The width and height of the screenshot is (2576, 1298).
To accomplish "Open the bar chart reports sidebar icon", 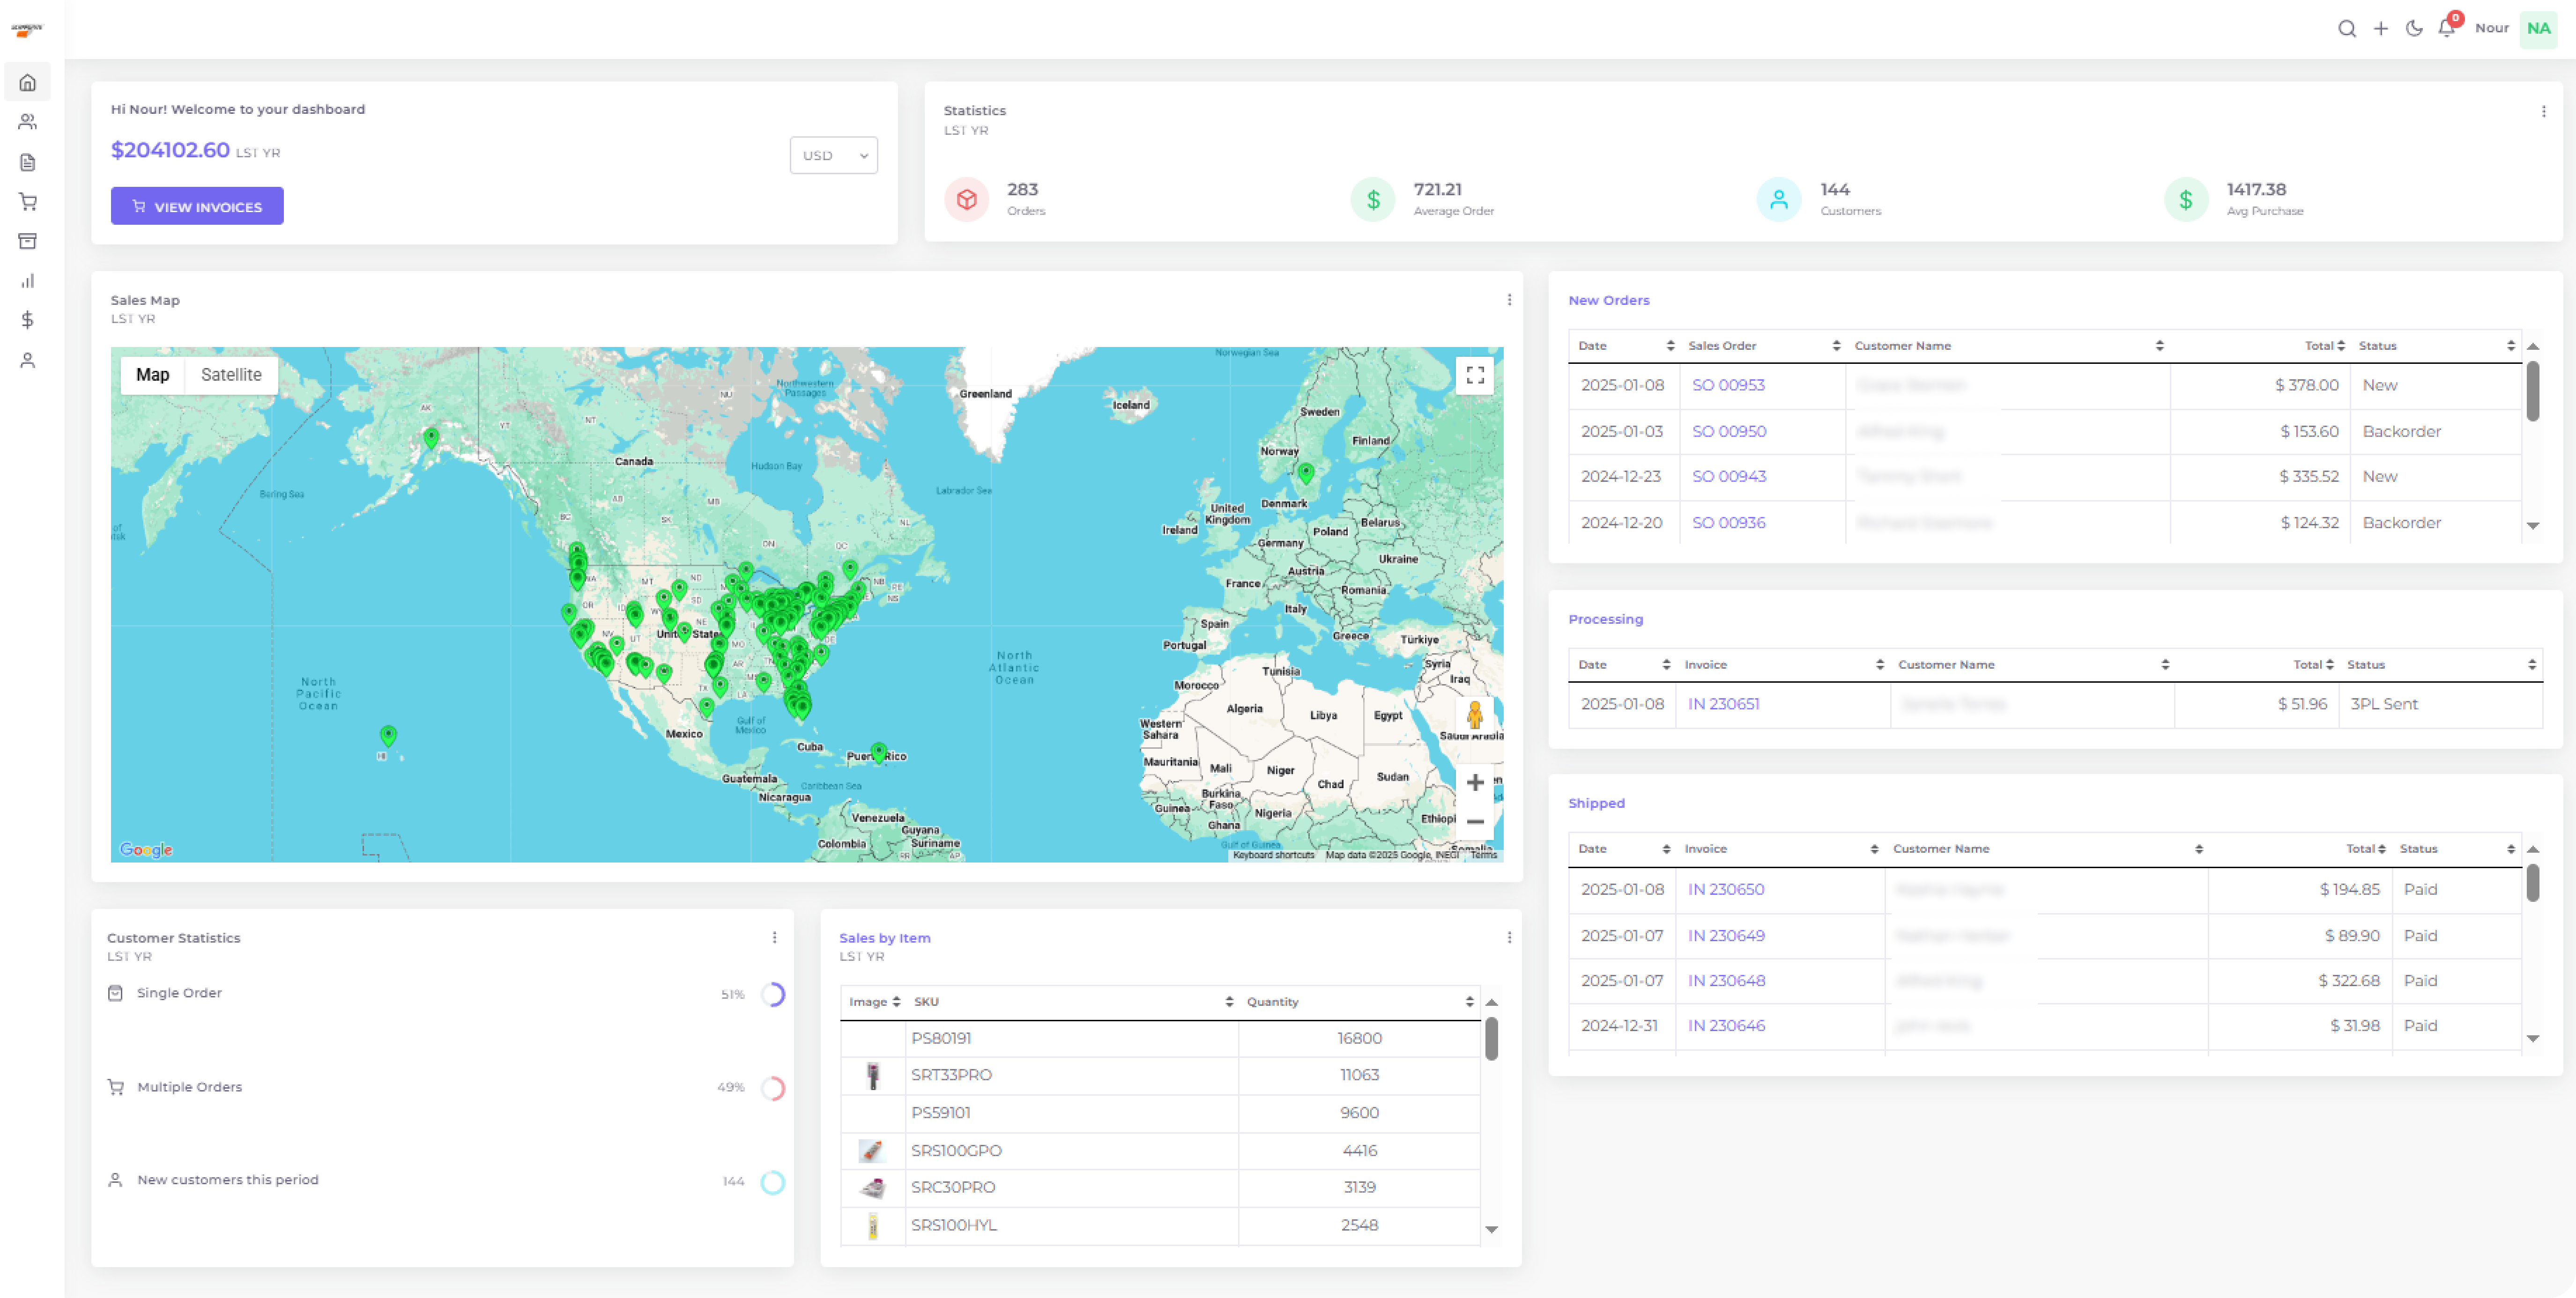I will (x=28, y=281).
